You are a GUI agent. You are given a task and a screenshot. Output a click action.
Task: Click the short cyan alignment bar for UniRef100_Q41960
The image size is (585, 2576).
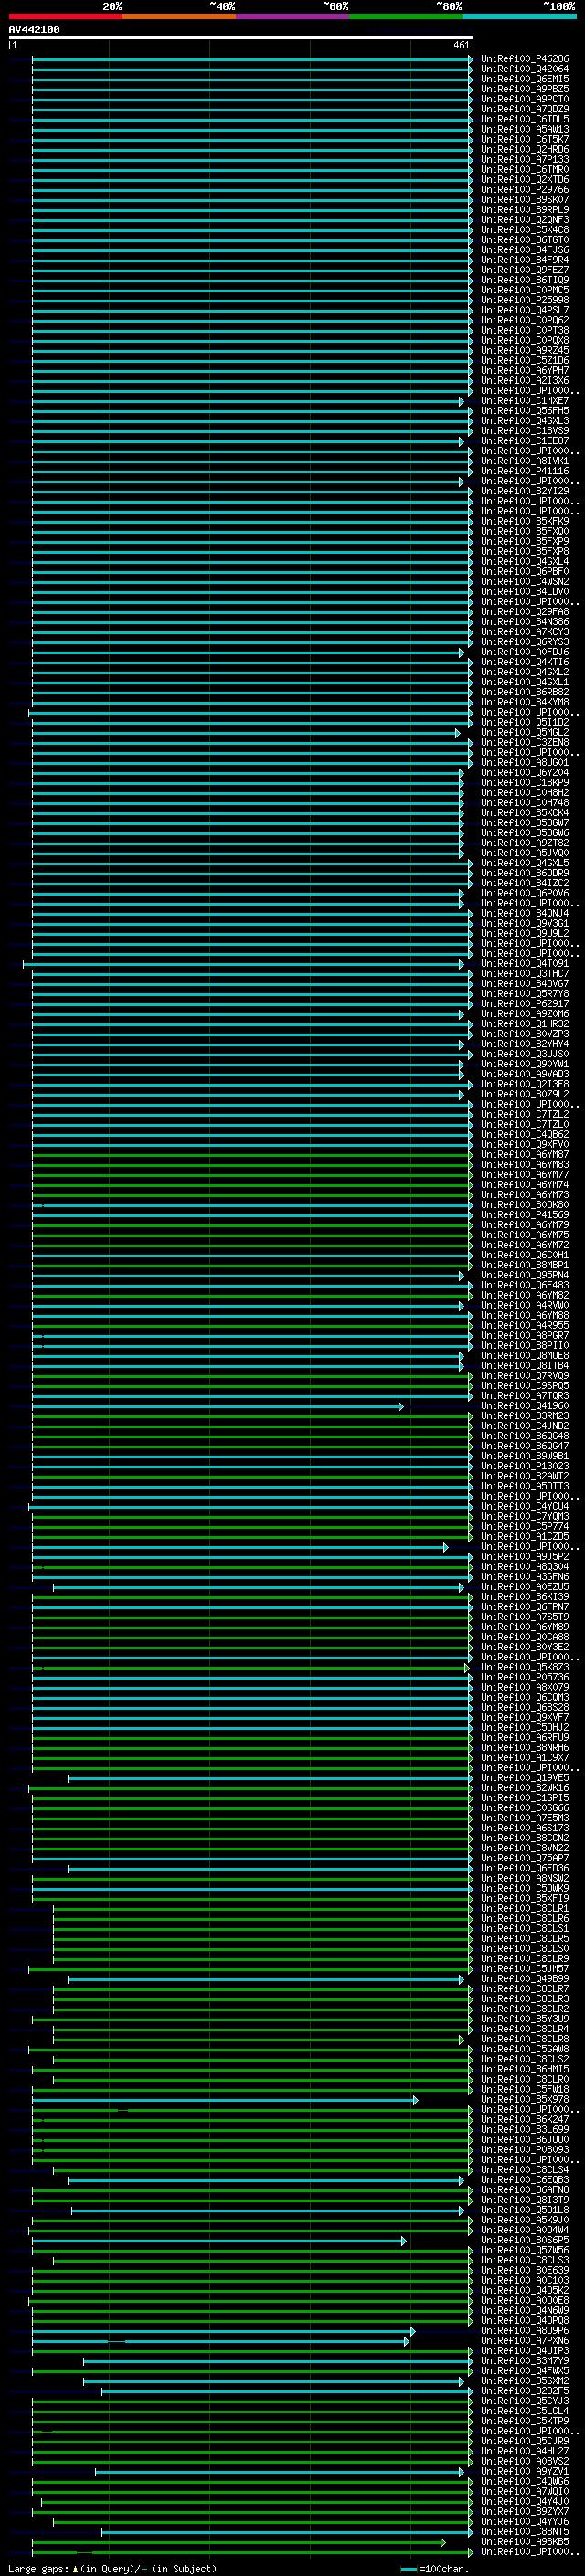point(218,1407)
